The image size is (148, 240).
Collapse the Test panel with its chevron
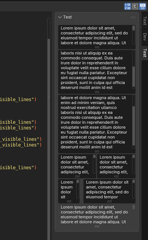click(x=60, y=17)
